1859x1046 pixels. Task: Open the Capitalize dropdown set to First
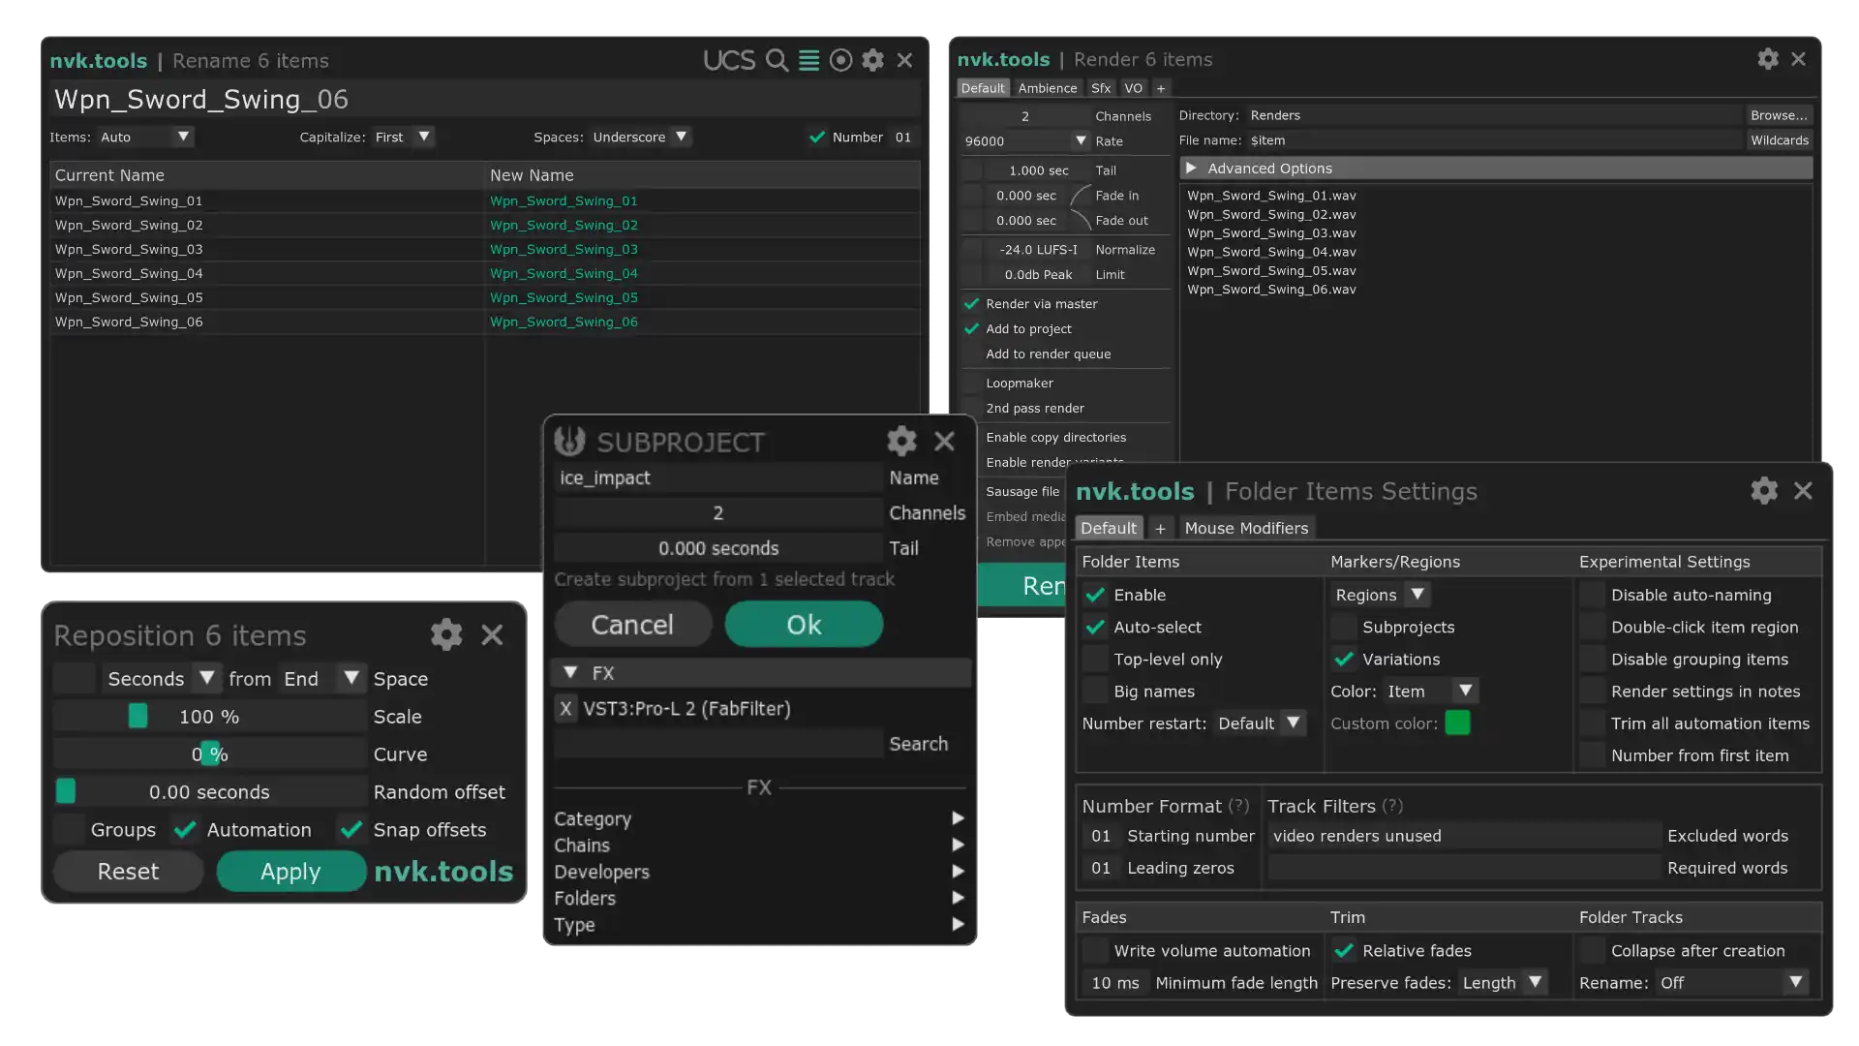402,137
